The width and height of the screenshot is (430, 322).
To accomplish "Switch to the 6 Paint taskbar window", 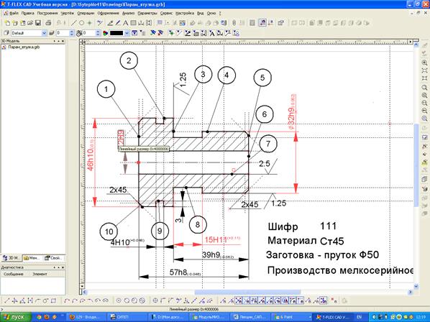I will click(291, 317).
